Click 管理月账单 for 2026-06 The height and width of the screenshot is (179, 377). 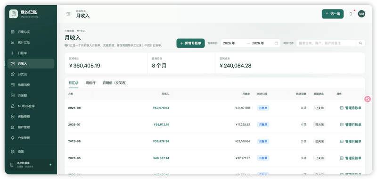pyautogui.click(x=351, y=141)
